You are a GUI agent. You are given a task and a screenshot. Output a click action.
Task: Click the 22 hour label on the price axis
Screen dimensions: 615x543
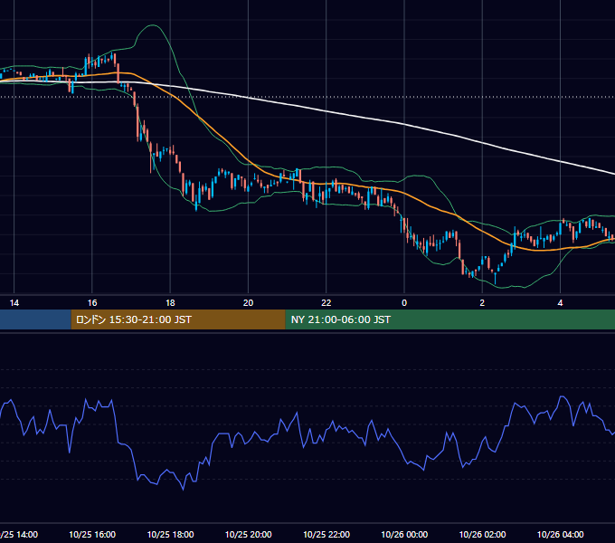326,303
